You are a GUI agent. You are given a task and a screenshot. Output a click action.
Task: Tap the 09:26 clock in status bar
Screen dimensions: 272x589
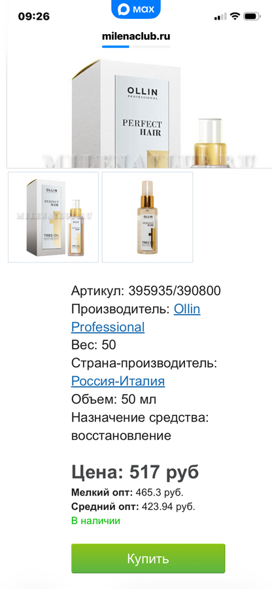pos(34,16)
